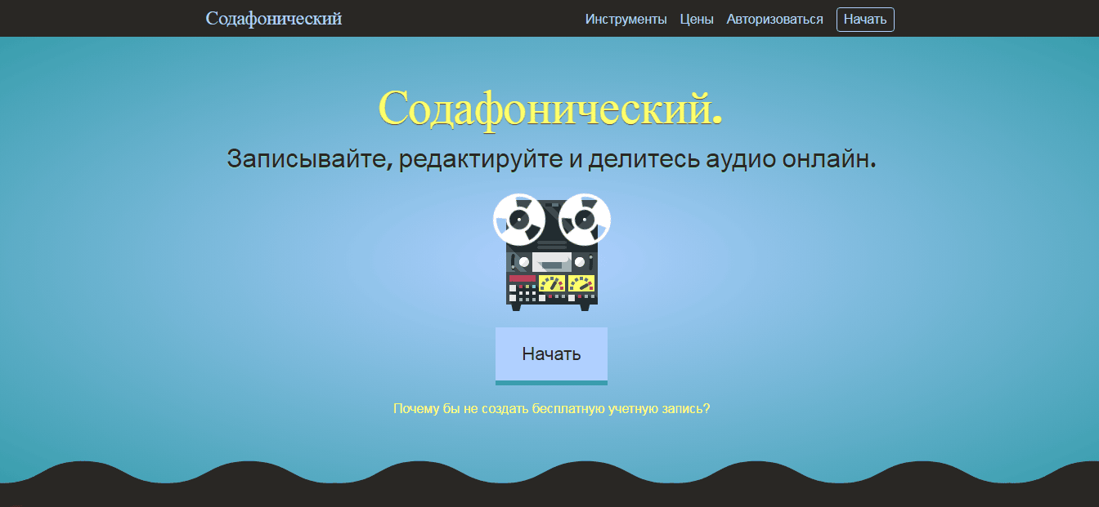The height and width of the screenshot is (507, 1099).
Task: Click the gray cassette window on the recorder
Action: click(552, 263)
